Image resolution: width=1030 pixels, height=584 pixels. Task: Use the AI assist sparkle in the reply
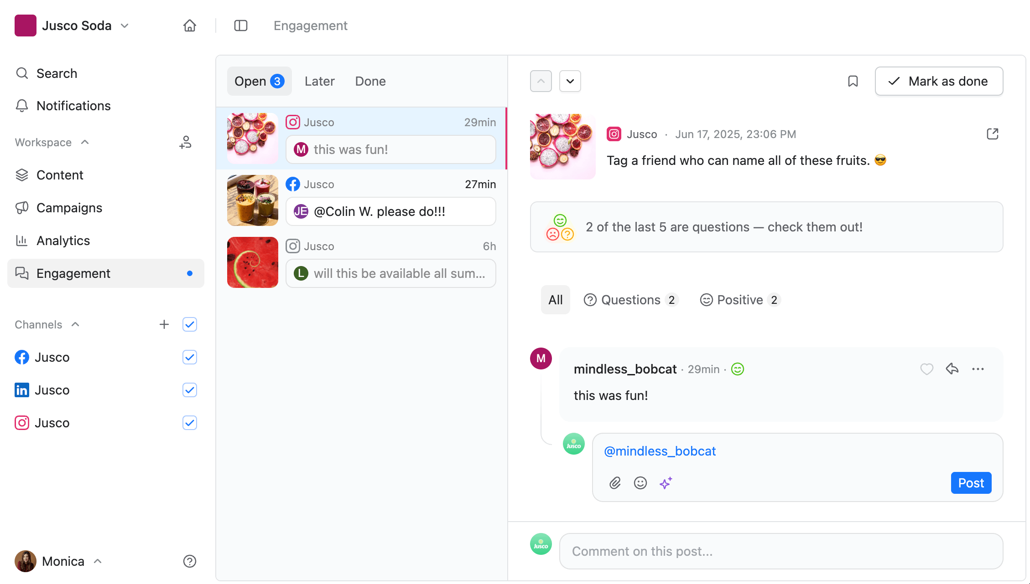tap(666, 483)
